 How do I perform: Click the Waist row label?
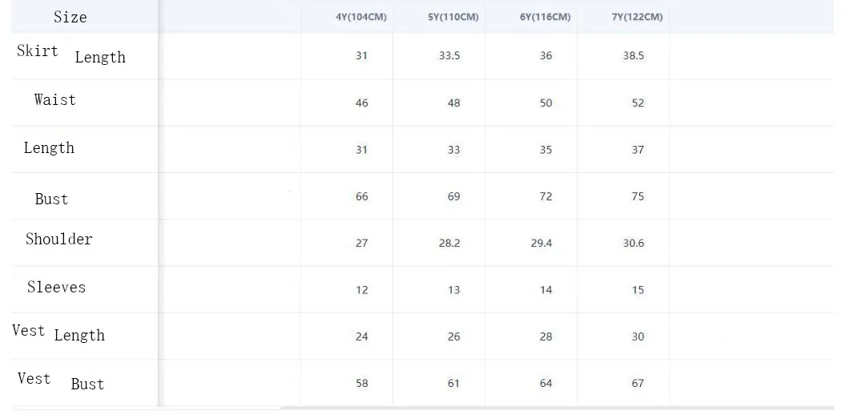point(54,100)
